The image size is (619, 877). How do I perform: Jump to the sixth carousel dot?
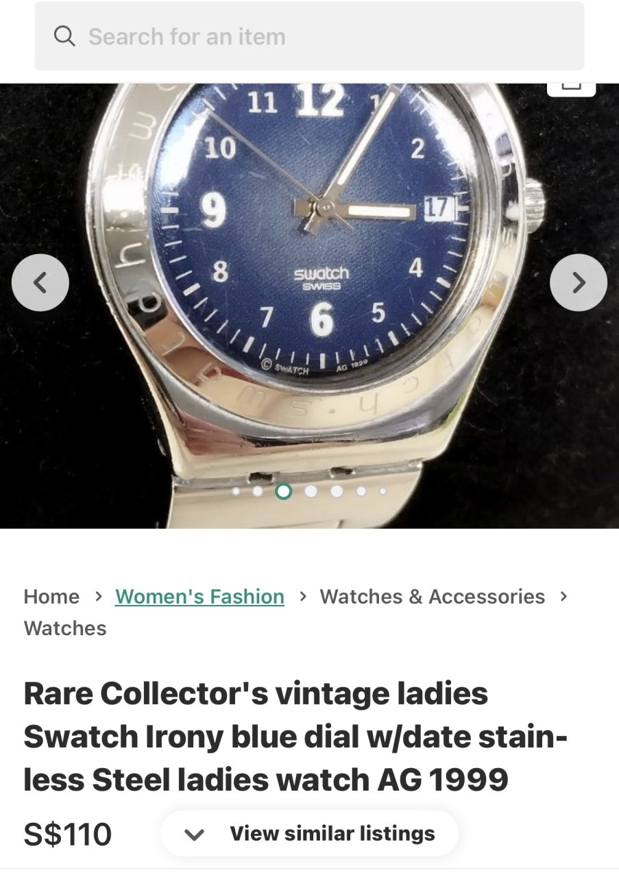pos(361,491)
